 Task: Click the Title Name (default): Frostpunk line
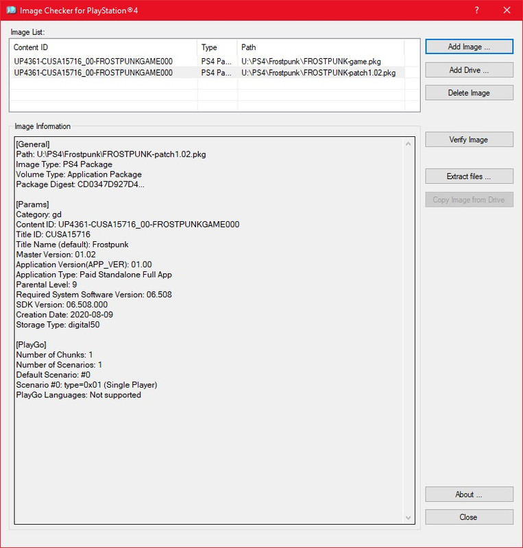pyautogui.click(x=72, y=245)
